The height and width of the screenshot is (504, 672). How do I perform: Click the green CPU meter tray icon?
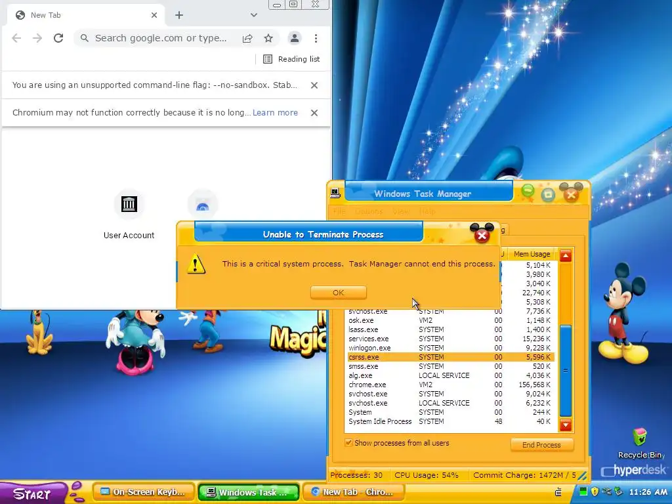(x=583, y=491)
